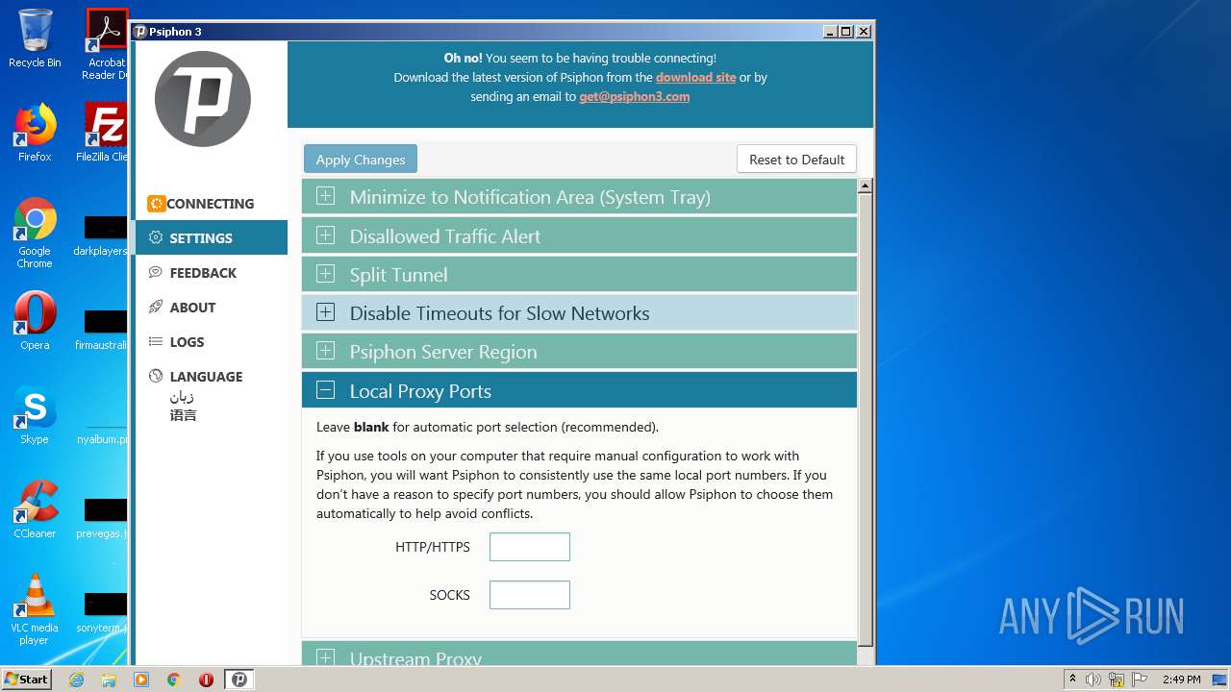Click the Recycle Bin desktop icon
The image size is (1231, 692).
point(35,38)
